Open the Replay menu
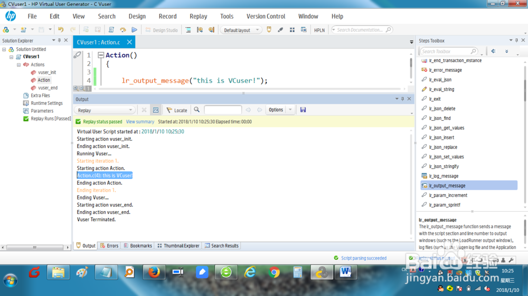Viewport: 528px width, 296px height. [x=199, y=16]
